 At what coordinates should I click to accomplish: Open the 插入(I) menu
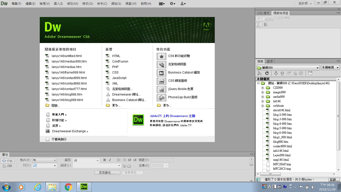tap(58, 4)
